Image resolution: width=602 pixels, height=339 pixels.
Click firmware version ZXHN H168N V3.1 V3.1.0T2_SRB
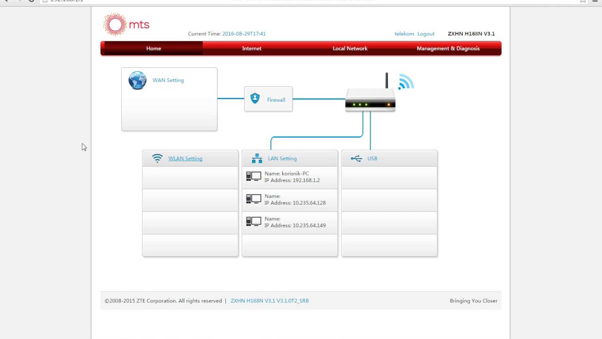[x=269, y=301]
